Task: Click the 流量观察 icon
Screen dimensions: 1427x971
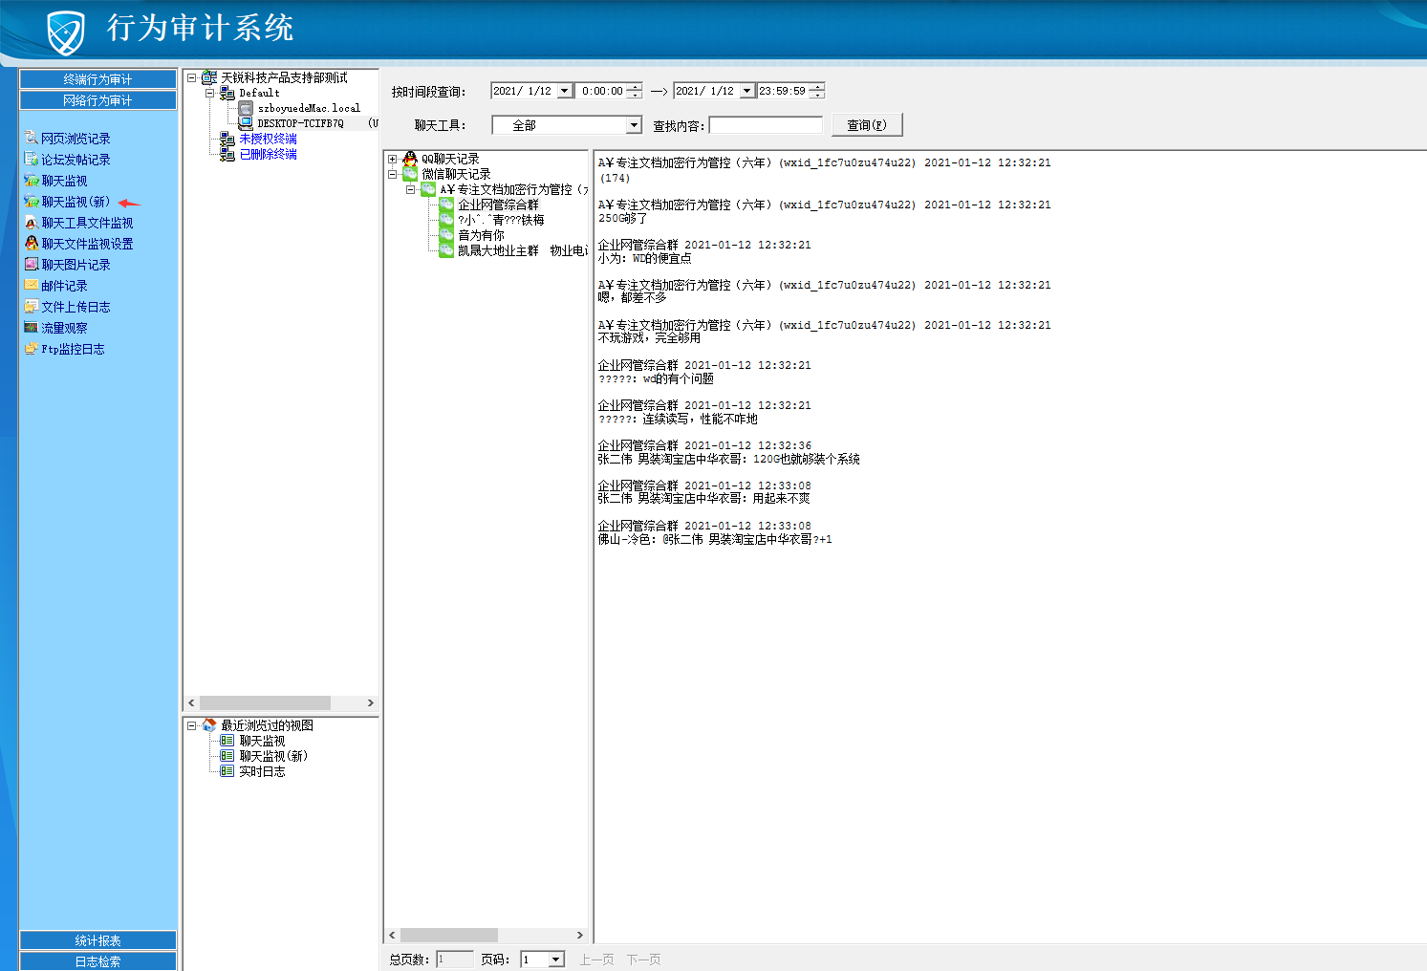Action: pos(32,328)
